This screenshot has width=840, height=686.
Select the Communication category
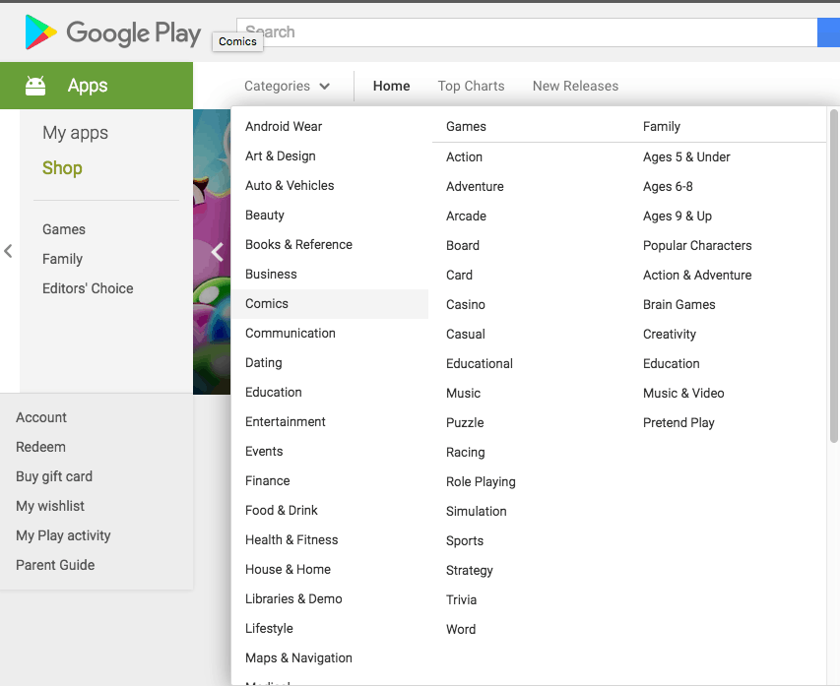tap(290, 333)
